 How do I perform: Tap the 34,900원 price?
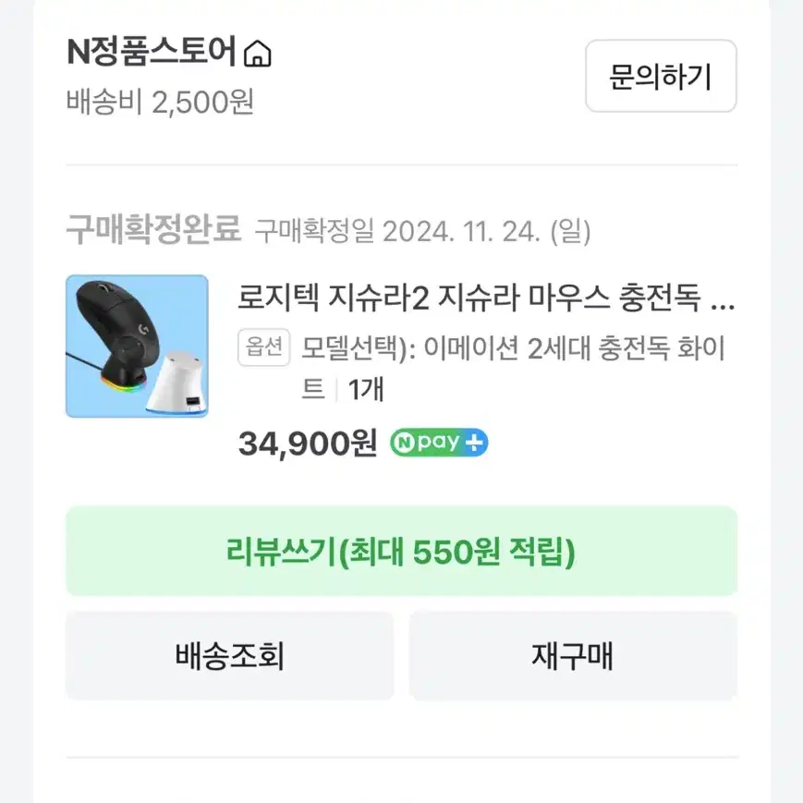coord(308,444)
